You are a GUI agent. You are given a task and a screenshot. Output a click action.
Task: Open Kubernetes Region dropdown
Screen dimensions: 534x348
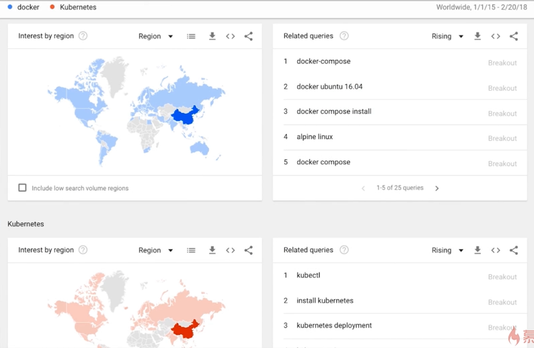[156, 250]
